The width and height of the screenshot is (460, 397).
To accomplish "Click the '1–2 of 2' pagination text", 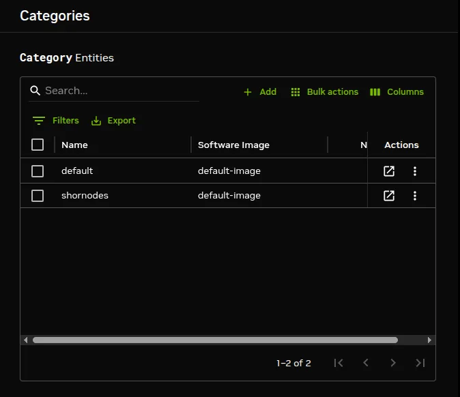I will [293, 364].
